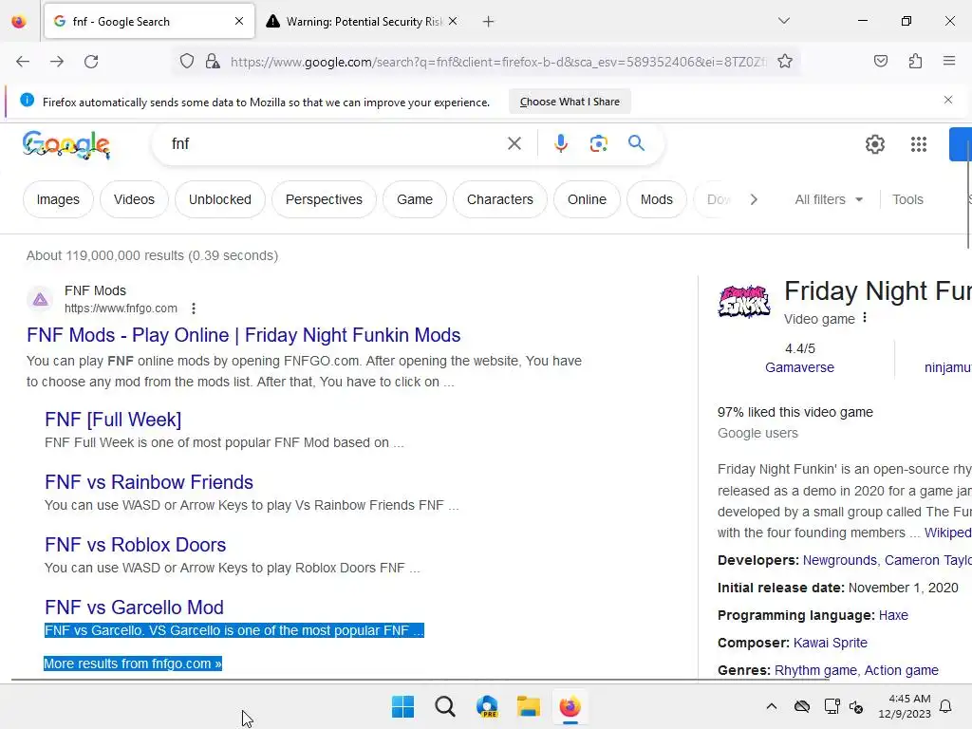
Task: Open the Gamaverse rating link
Action: 799,367
